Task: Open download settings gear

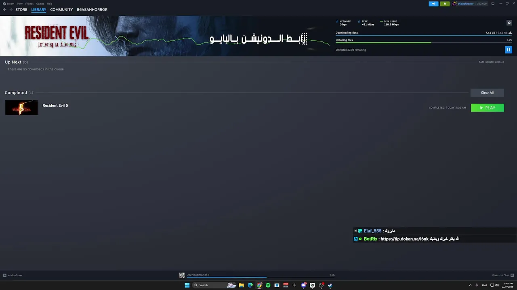Action: click(509, 23)
